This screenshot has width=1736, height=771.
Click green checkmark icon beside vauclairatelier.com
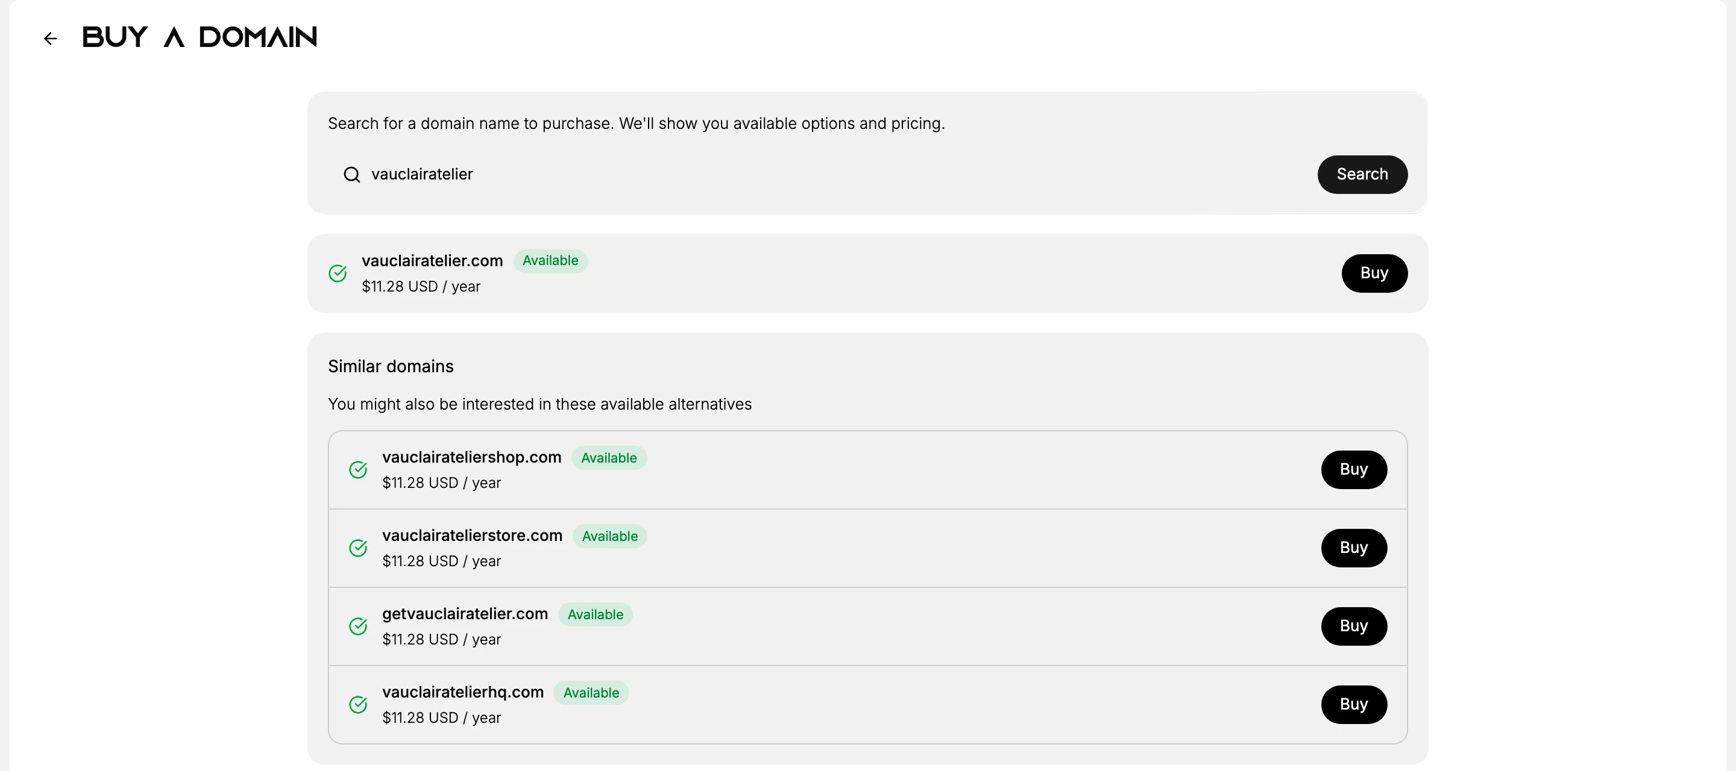[x=338, y=273]
